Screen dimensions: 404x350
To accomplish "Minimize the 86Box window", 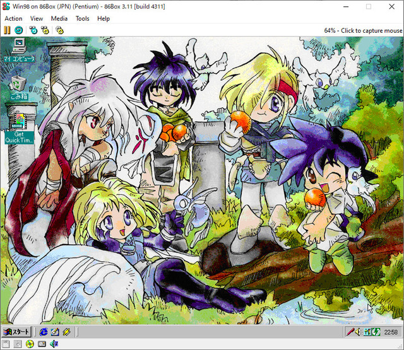I will 346,7.
